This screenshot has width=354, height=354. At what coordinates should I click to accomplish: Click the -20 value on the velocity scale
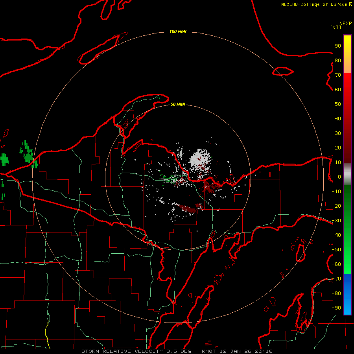point(336,206)
